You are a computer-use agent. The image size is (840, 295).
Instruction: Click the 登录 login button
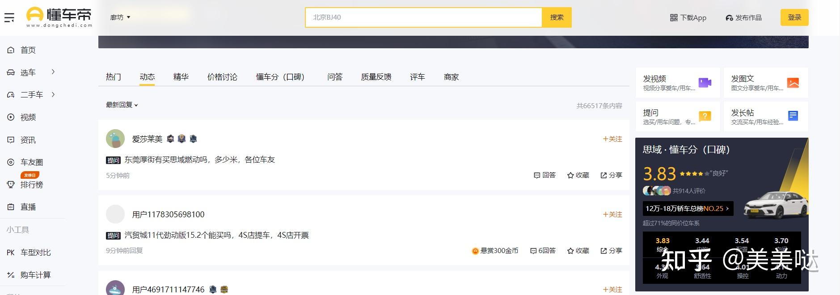pyautogui.click(x=794, y=17)
